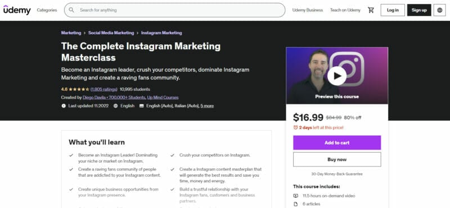Play the course preview video
This screenshot has height=208, width=450.
(337, 76)
